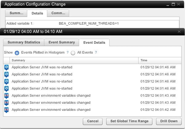The image size is (185, 129).
Task: Close the time range popup dialog
Action: (x=179, y=32)
